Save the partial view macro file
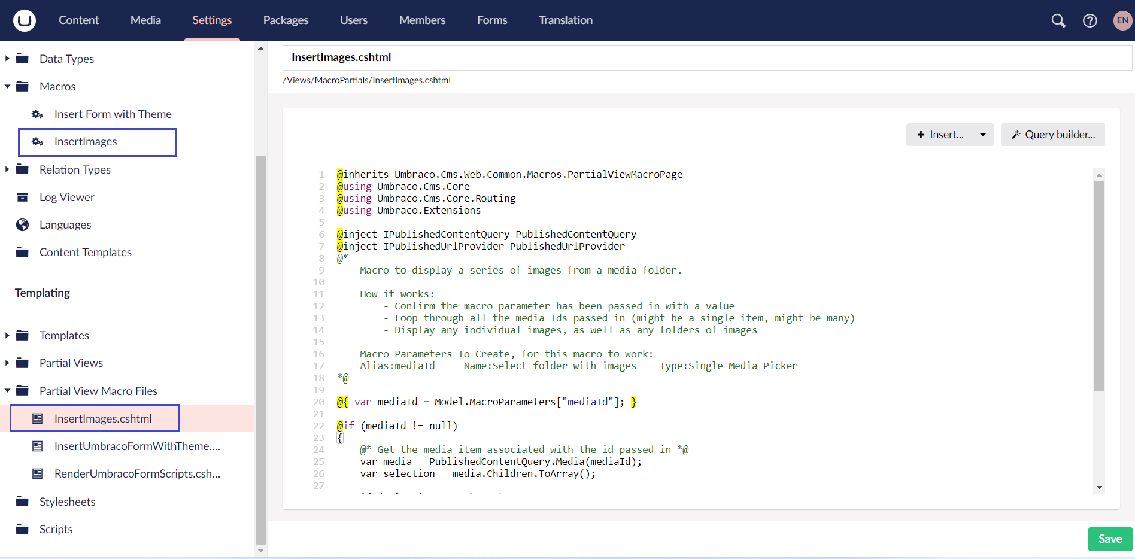The image size is (1135, 559). tap(1109, 539)
